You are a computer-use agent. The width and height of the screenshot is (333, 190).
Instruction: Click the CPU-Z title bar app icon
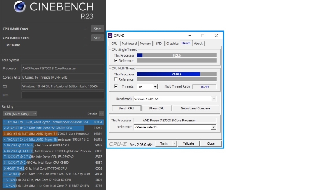[110, 35]
